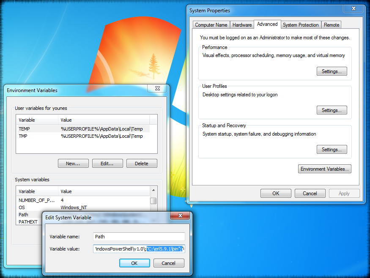
Task: Click New under user variables
Action: tap(73, 164)
